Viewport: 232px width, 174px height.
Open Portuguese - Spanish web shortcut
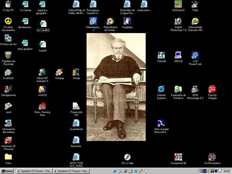(93, 4)
